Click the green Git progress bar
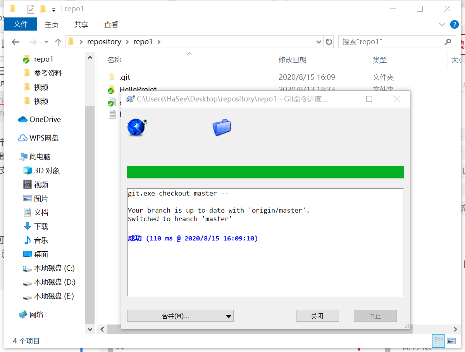Viewport: 465px width, 352px height. pos(265,172)
